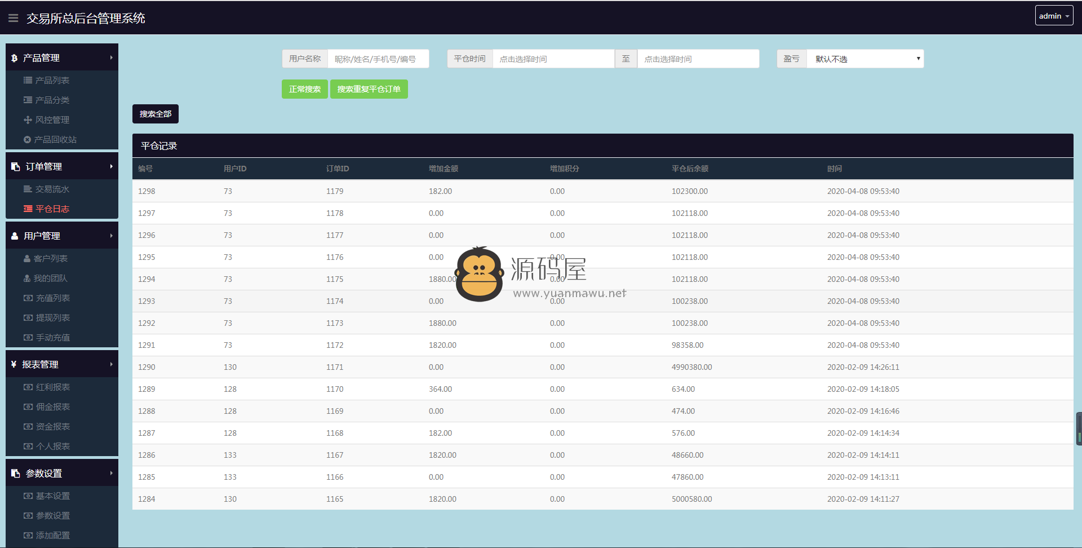Select record number 1298
Screen dimensions: 1082x548
[147, 191]
